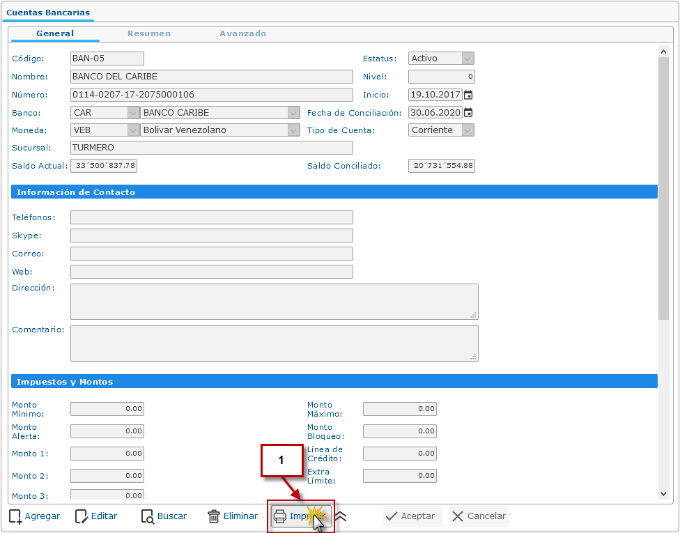Click the double chevron up icon
This screenshot has height=533, width=680.
click(x=341, y=516)
